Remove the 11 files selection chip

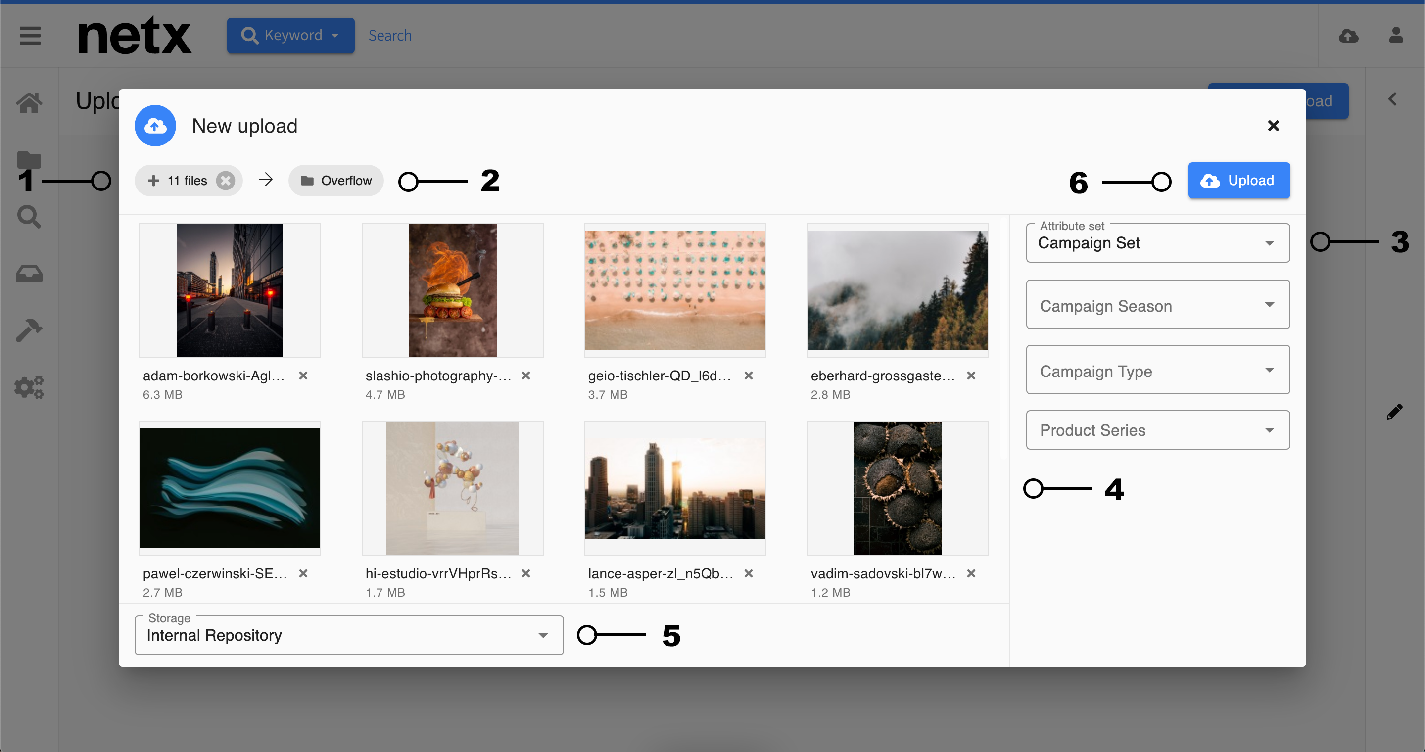click(x=225, y=180)
